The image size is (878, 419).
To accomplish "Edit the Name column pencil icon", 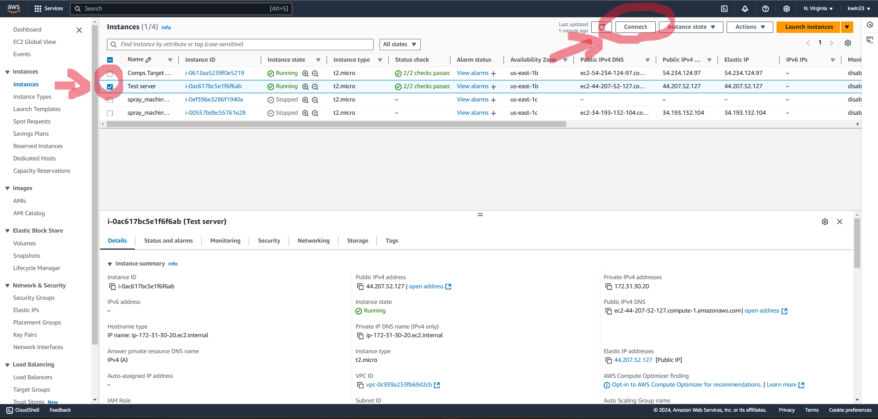I will 148,60.
